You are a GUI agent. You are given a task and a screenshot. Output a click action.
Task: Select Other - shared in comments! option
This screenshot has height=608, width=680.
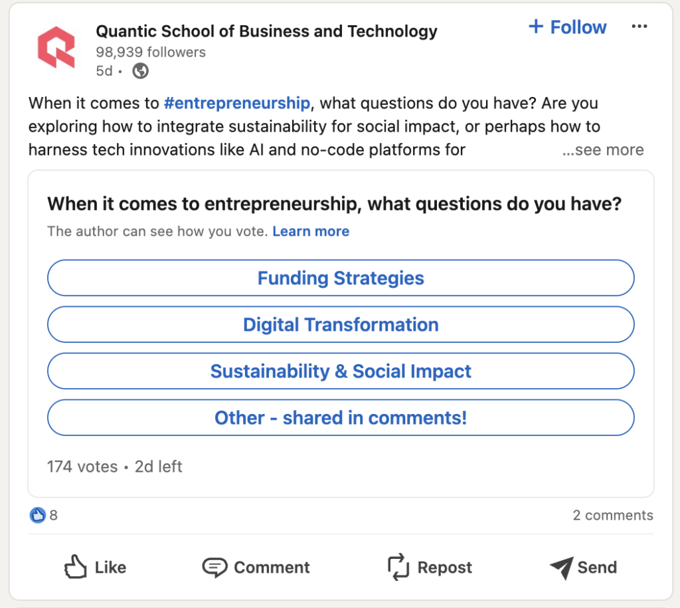point(341,417)
